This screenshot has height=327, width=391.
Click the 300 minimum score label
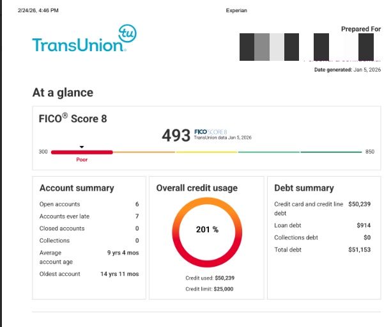coord(43,152)
